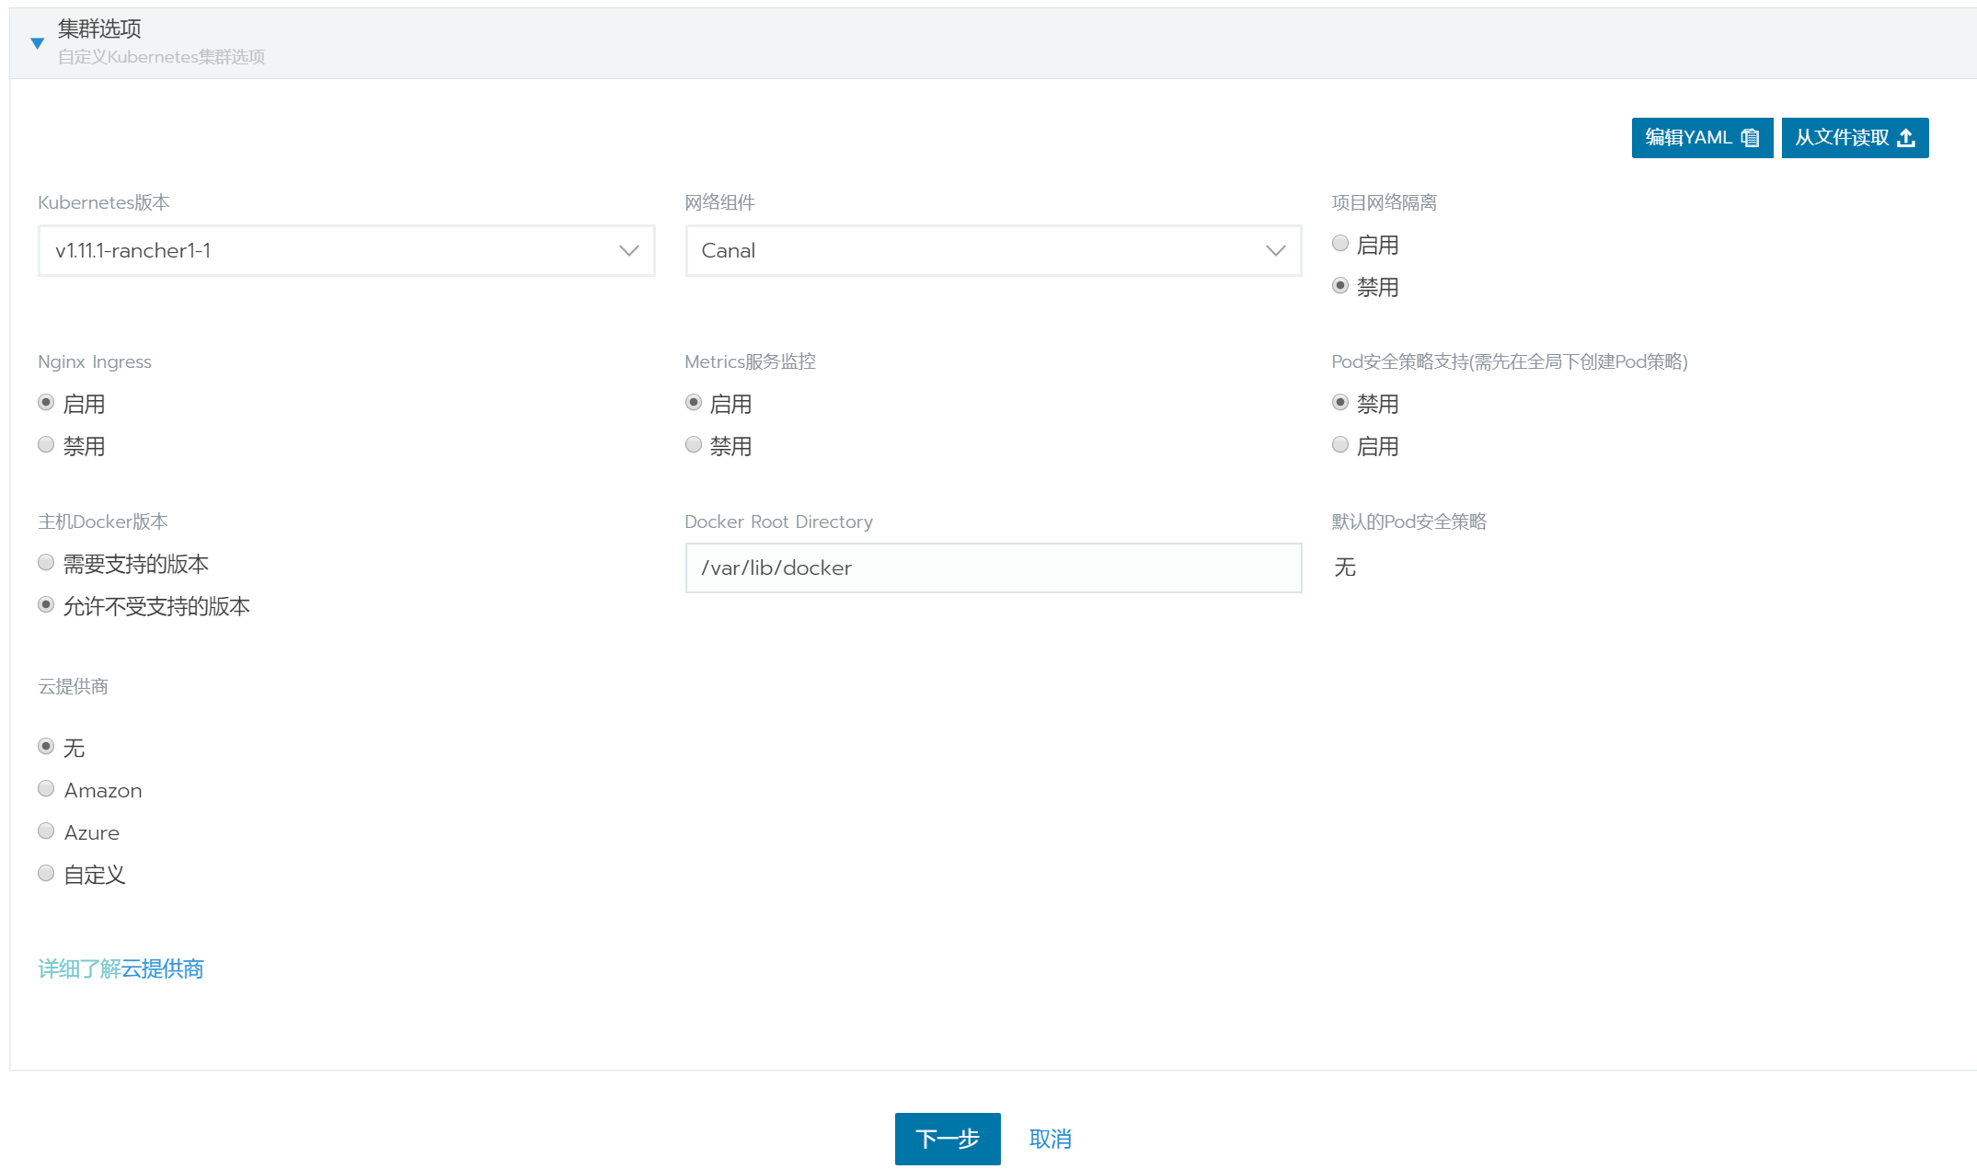Viewport: 1977px width, 1169px height.
Task: Choose Amazon as cloud provider
Action: point(46,789)
